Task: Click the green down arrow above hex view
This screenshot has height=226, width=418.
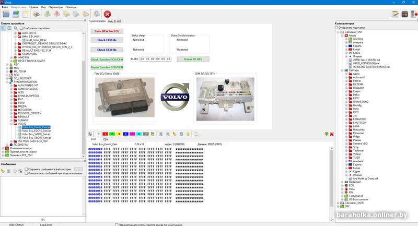Action: 326,134
